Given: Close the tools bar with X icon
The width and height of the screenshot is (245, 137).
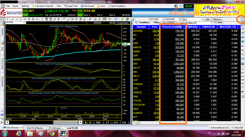Looking at the screenshot, I should coord(242,19).
